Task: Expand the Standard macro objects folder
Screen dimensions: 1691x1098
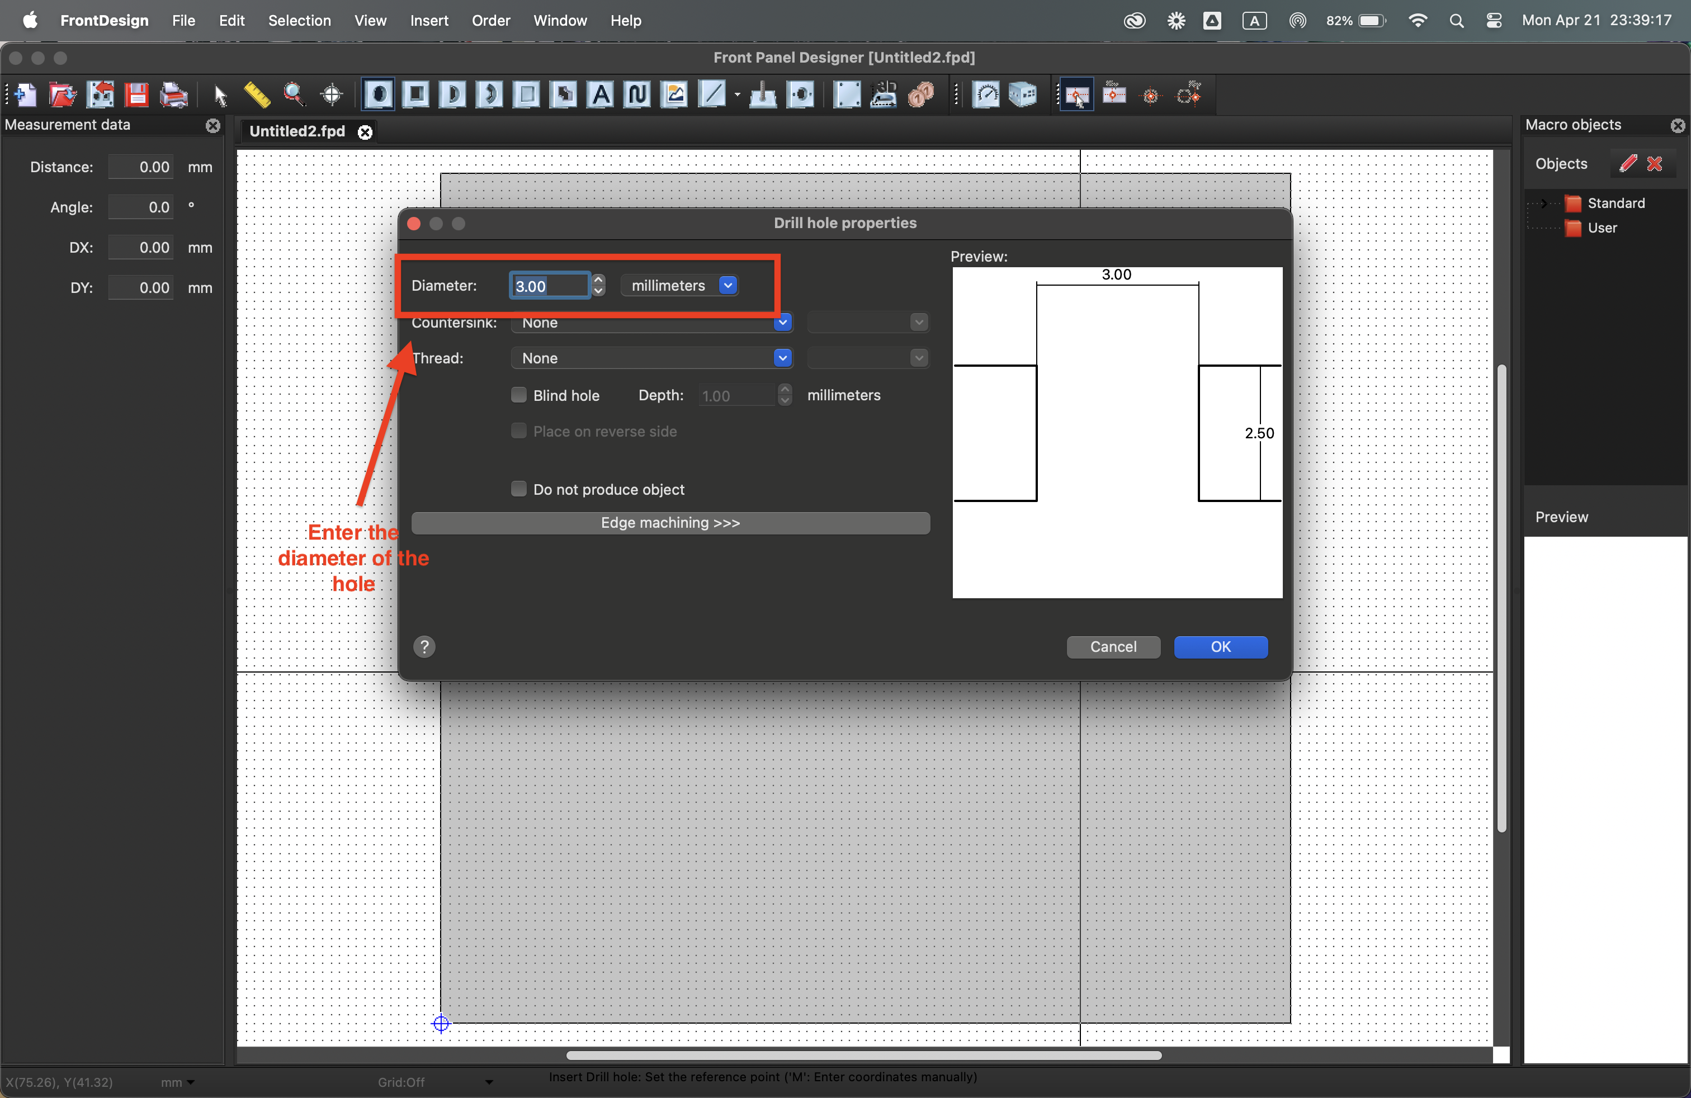Action: [x=1543, y=203]
